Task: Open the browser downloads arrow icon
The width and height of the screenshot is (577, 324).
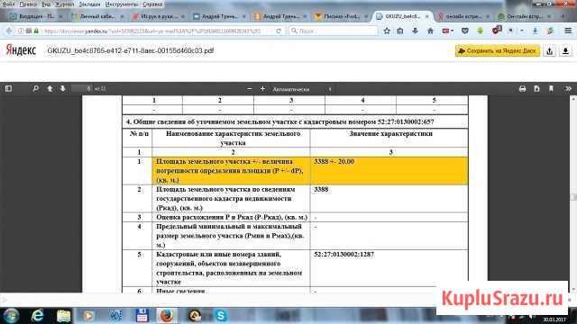Action: [x=415, y=31]
